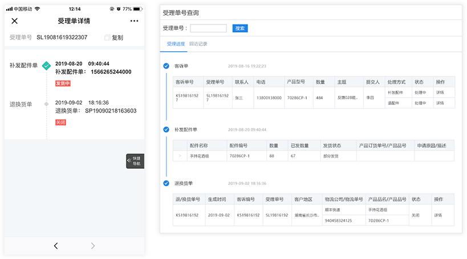The height and width of the screenshot is (259, 467).
Task: Click the blue check icon beside the desktop 补发配件单 step
Action: [x=166, y=129]
